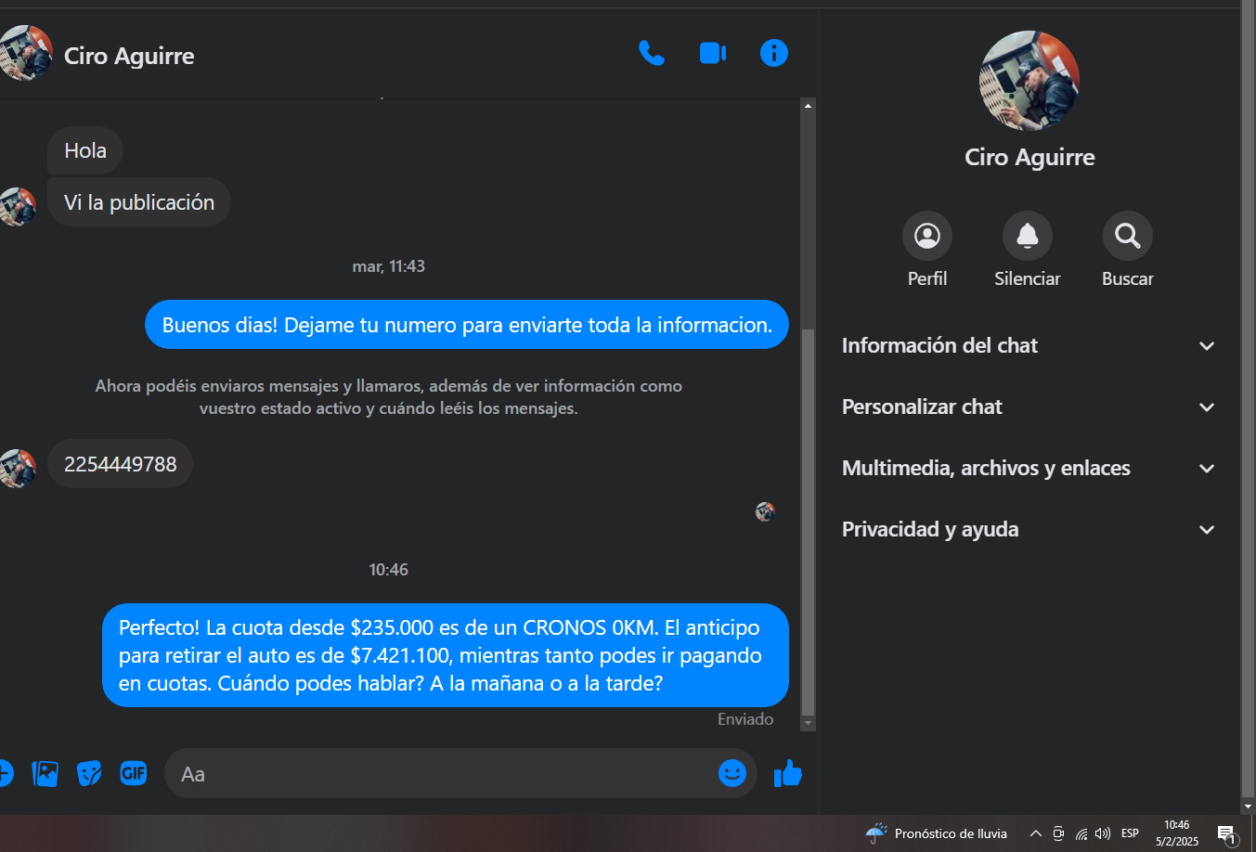Open the GIF picker
Image resolution: width=1256 pixels, height=852 pixels.
point(134,773)
